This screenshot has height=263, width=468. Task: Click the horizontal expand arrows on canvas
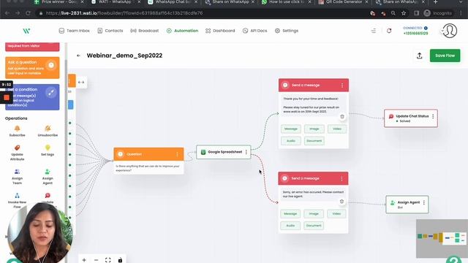point(81,83)
